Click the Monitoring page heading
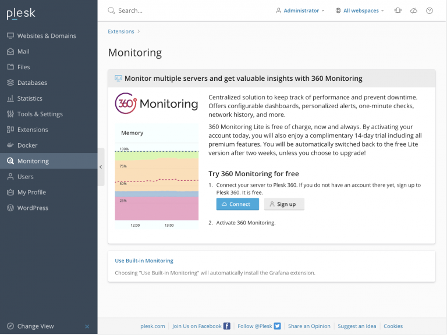 pyautogui.click(x=135, y=53)
